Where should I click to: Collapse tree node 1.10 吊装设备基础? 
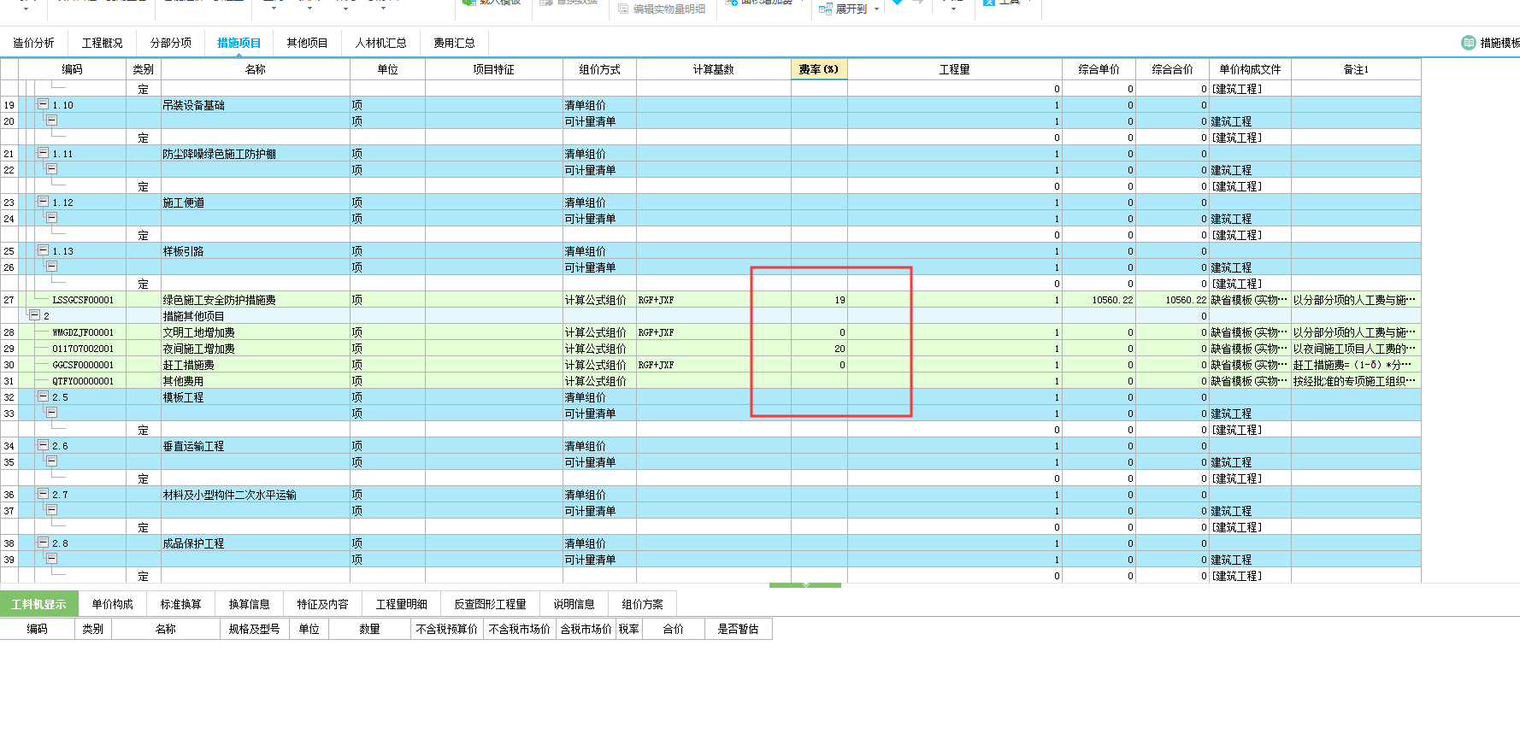[43, 104]
